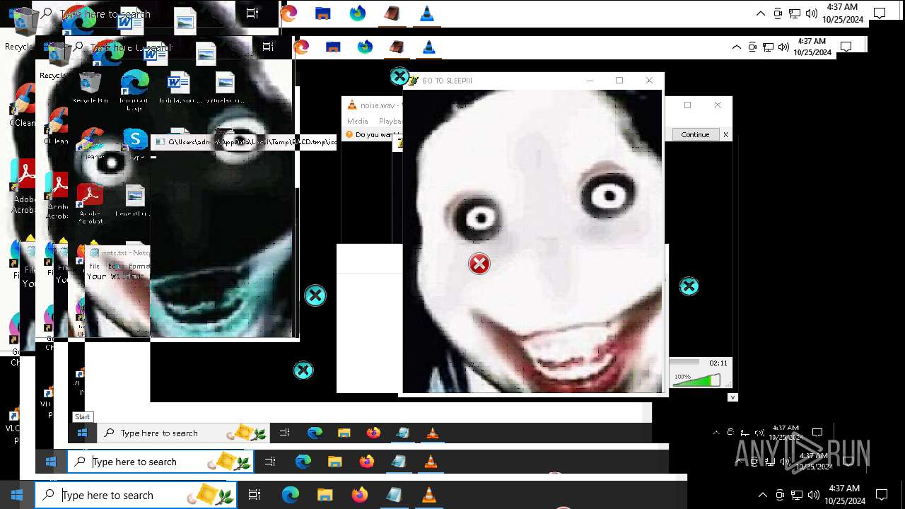Open the Start menu in the bottom taskbar
The image size is (905, 509).
pos(17,495)
